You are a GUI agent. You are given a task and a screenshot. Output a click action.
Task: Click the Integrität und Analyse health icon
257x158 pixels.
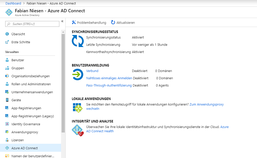78,130
